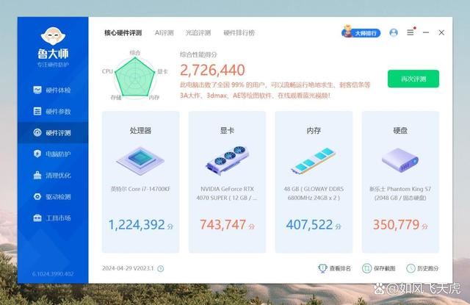Open the 硬件排行榜 tab
Image resolution: width=470 pixels, height=305 pixels.
[x=239, y=33]
